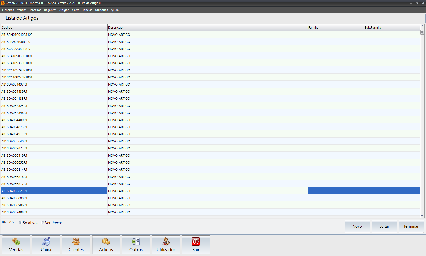The image size is (426, 256).
Task: Open the Utilitários menu
Action: point(101,10)
